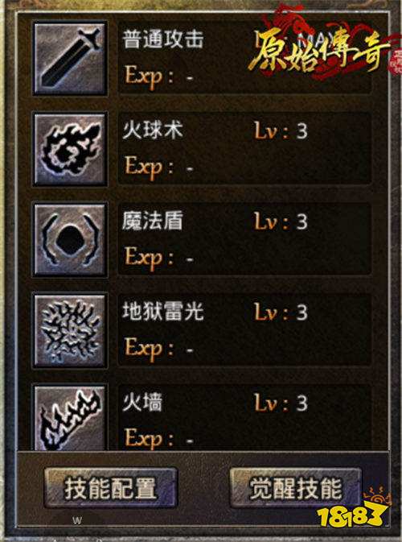Click the 18183 logo watermark

point(352,508)
